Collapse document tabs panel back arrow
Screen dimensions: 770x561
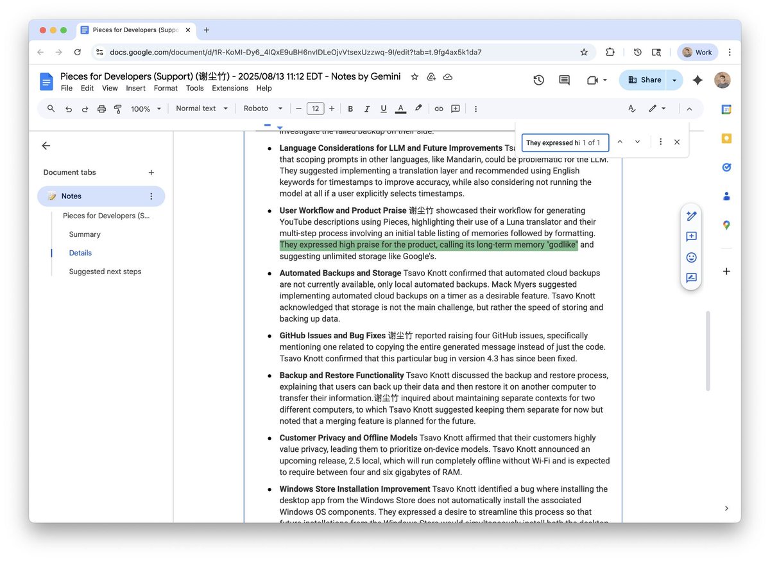point(46,146)
